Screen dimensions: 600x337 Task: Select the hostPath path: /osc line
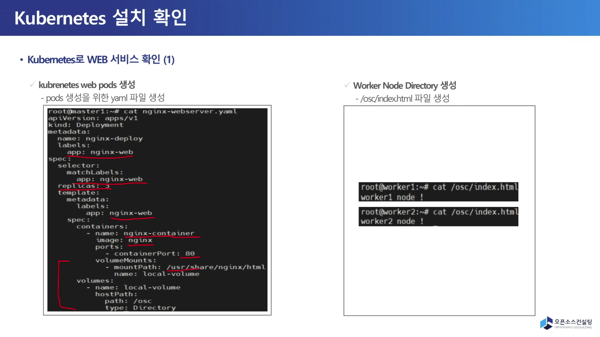pos(128,301)
